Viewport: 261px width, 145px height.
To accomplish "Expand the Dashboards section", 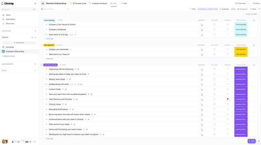I will [x=35, y=64].
